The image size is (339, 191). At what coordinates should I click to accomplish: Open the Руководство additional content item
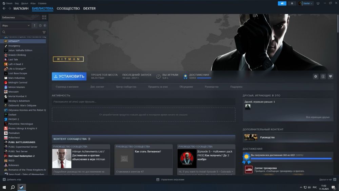pyautogui.click(x=288, y=137)
